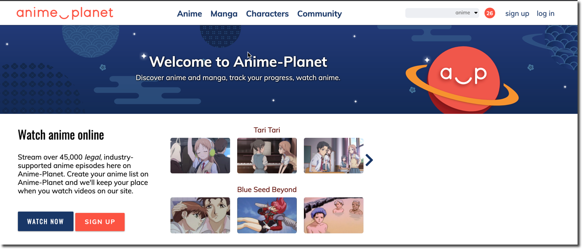Click the orange SIGN UP button
This screenshot has height=249, width=582.
click(x=100, y=222)
